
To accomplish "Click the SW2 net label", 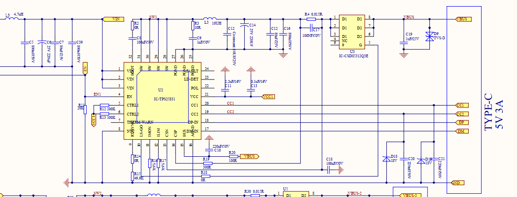I will (x=97, y=193).
